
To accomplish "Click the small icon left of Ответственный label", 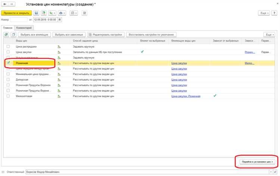I will click(3, 172).
